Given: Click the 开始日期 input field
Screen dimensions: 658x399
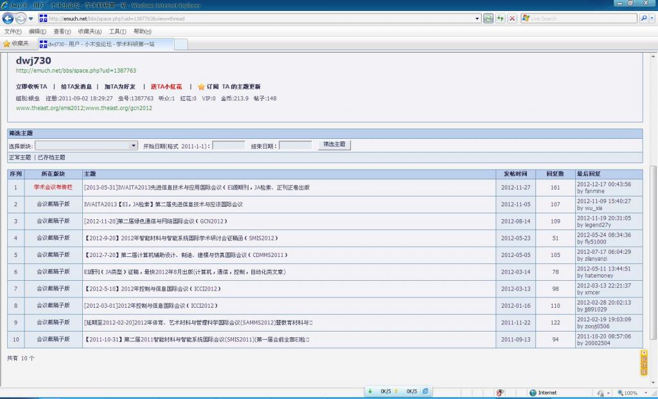Looking at the screenshot, I should [x=229, y=146].
